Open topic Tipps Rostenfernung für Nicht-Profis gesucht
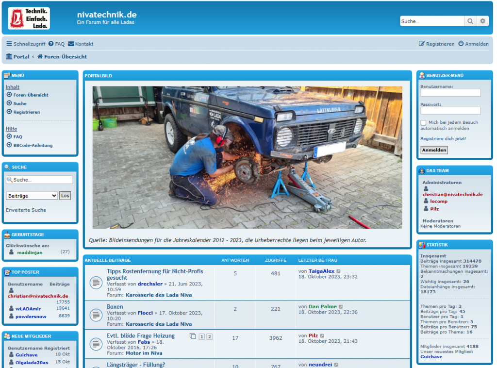Screen dimensions: 497x368 tap(155, 274)
